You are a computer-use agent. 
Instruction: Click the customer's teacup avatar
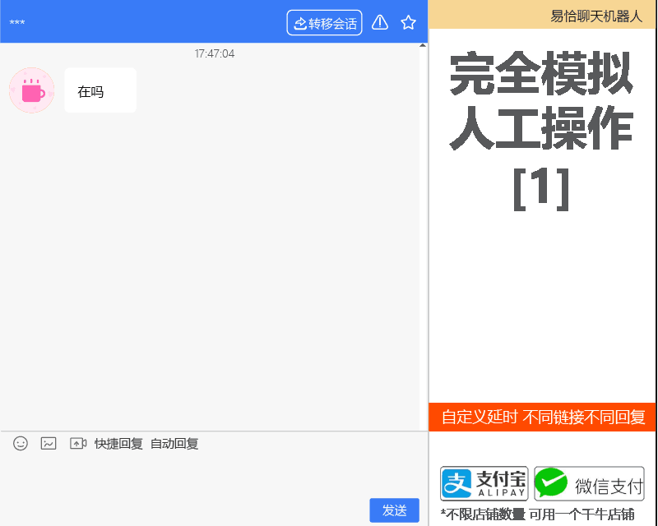[31, 90]
